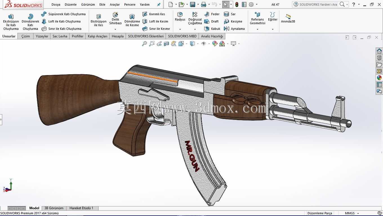Viewport: 383px width, 216px height.
Task: Select Döndürerek Katı Oluşturma tool
Action: [x=30, y=22]
